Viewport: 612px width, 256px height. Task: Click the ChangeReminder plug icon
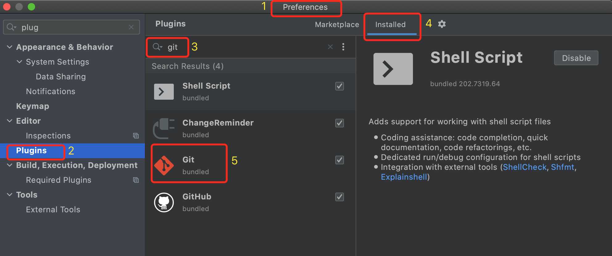[164, 129]
